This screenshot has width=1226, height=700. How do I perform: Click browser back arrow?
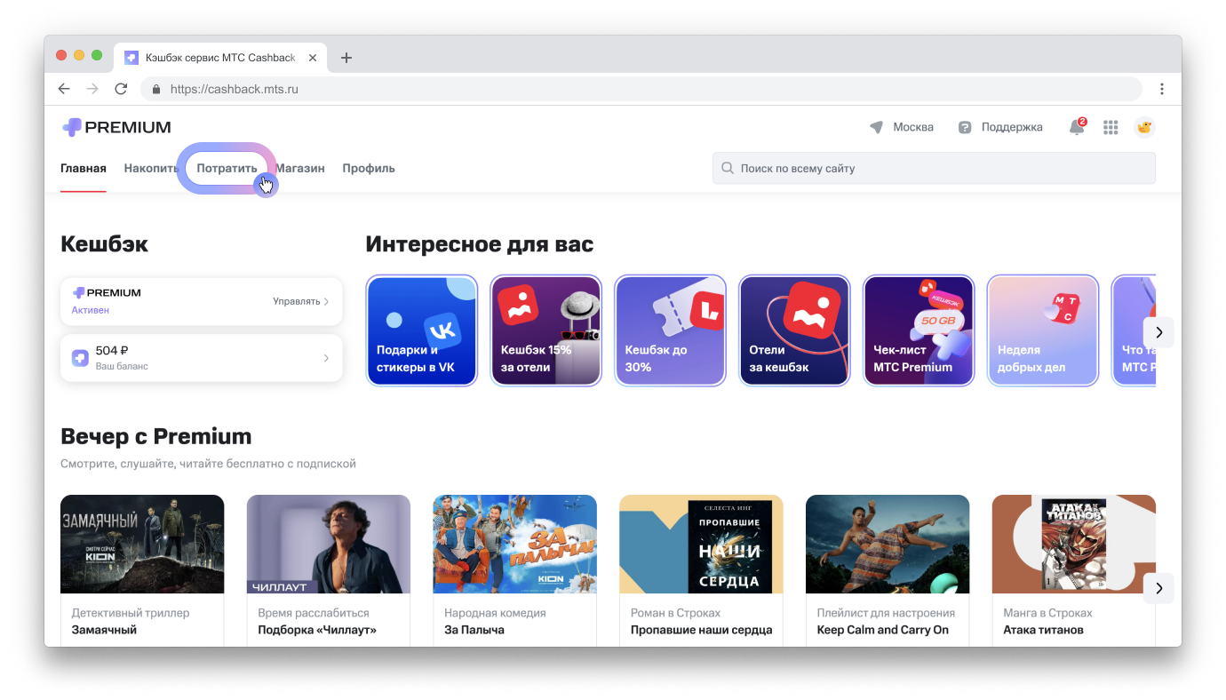pyautogui.click(x=64, y=89)
